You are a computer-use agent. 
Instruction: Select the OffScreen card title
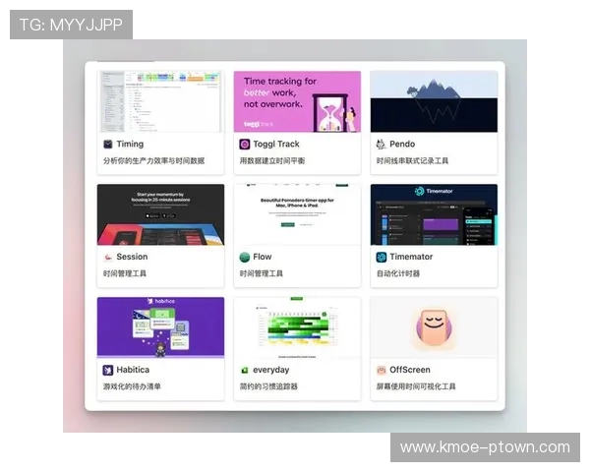pos(410,370)
